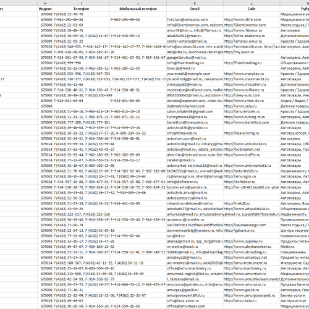Viewport: 309px width, 309px height.
Task: Select site cell 'http://amuragro.su'
Action: click(x=252, y=176)
